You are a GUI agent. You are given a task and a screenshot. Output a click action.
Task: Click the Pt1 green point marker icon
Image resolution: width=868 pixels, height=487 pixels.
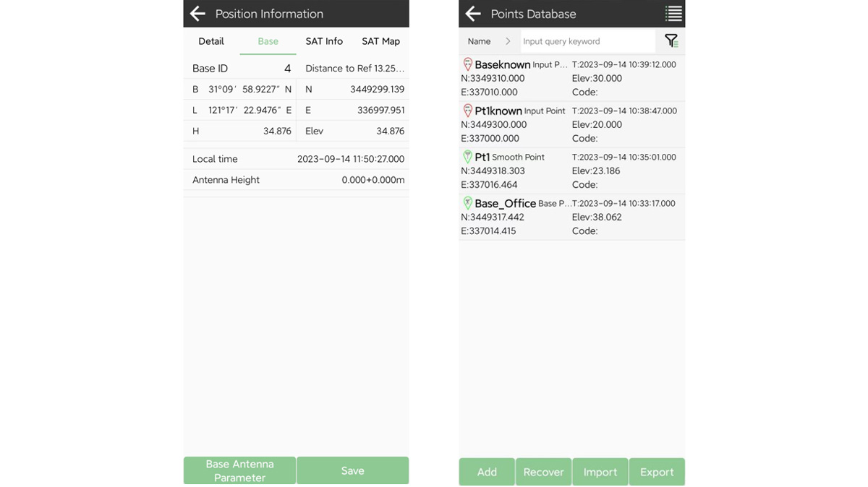(467, 157)
